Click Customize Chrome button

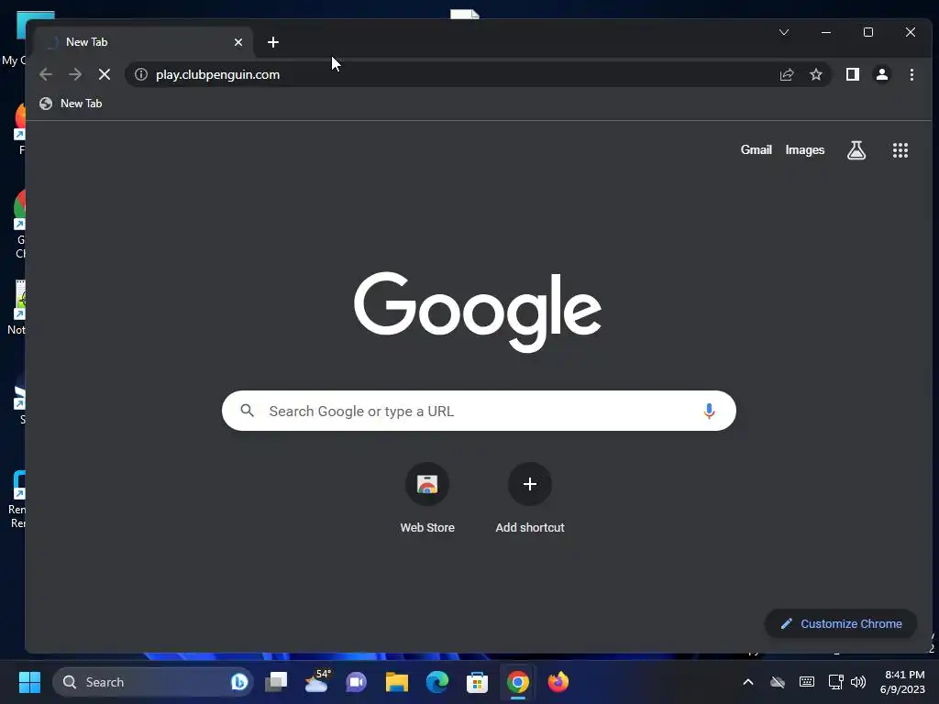(x=841, y=623)
